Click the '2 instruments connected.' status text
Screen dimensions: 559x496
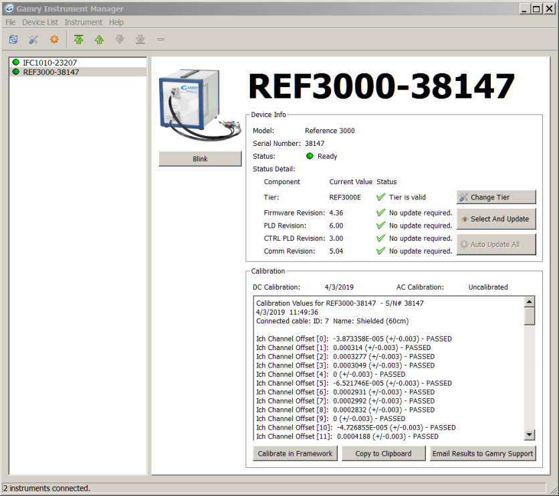tap(47, 488)
